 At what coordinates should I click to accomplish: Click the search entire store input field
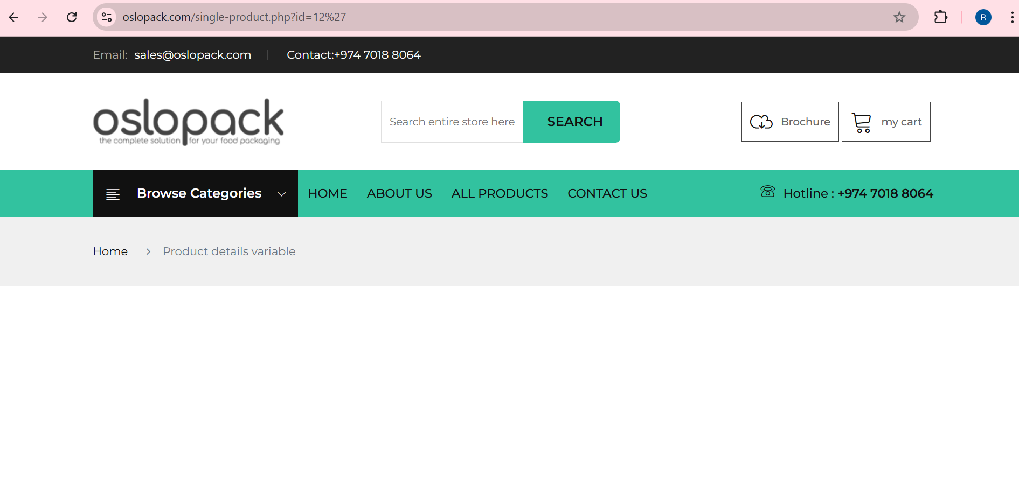coord(452,122)
